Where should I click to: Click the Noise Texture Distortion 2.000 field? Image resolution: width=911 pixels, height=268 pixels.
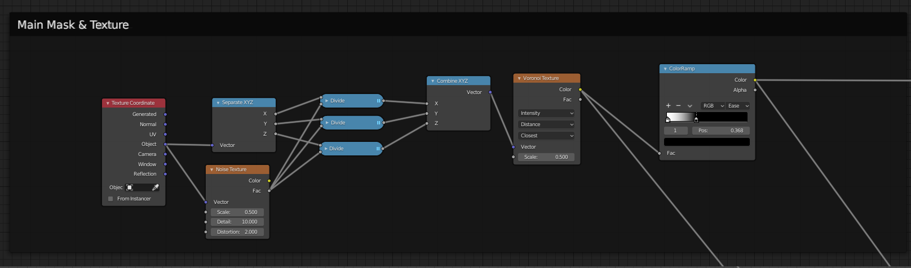tap(237, 232)
